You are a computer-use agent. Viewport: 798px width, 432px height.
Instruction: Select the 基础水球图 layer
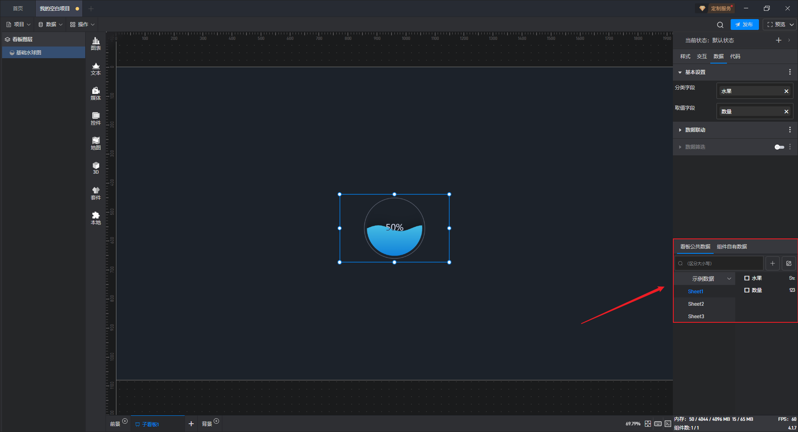(44, 52)
